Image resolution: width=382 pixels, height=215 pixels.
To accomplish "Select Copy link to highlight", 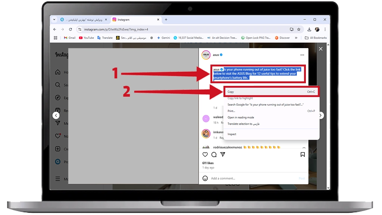I will pyautogui.click(x=271, y=98).
